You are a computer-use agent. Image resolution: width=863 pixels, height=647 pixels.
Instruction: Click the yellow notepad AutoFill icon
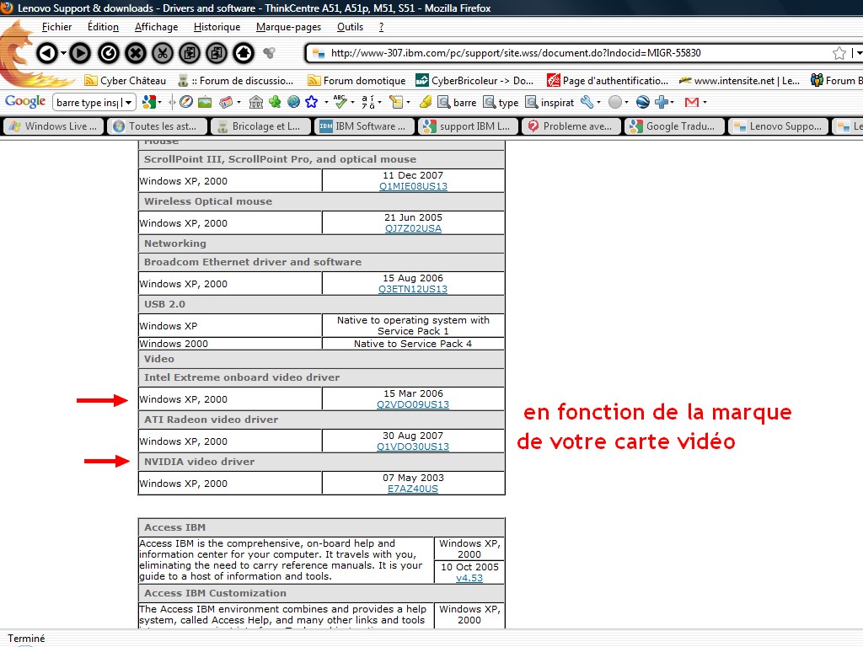coord(396,102)
